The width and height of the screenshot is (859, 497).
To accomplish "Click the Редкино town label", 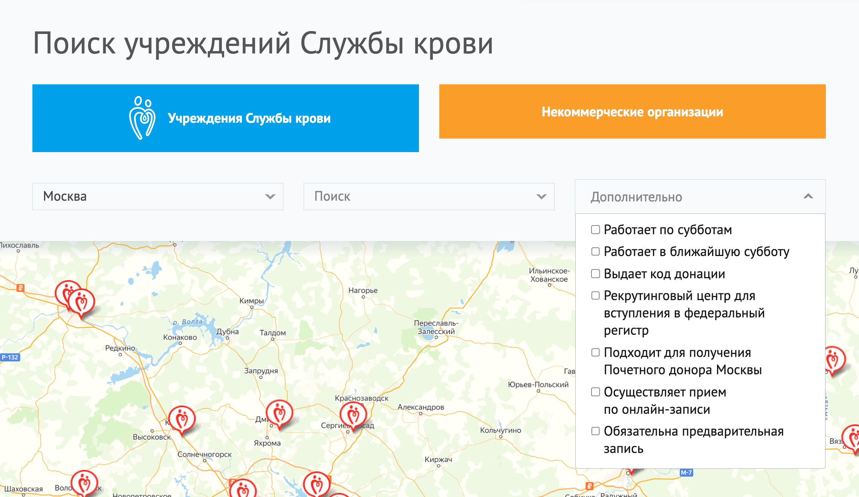I will [x=120, y=348].
